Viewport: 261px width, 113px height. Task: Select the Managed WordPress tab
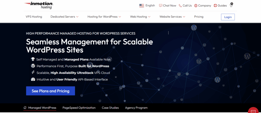[42, 108]
